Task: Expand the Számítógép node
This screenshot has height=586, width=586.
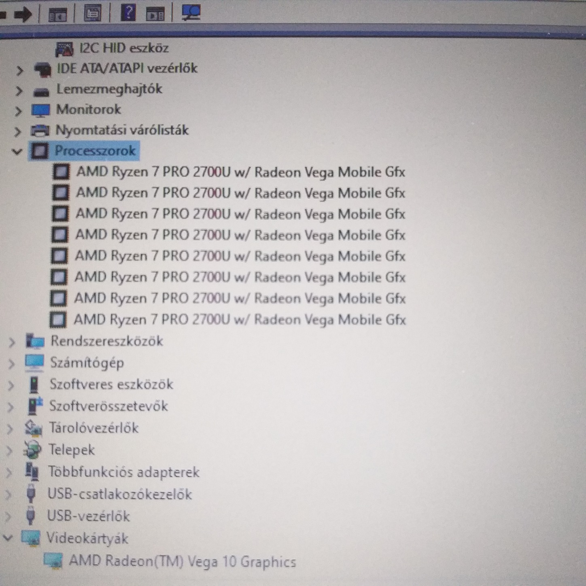Action: coord(11,364)
